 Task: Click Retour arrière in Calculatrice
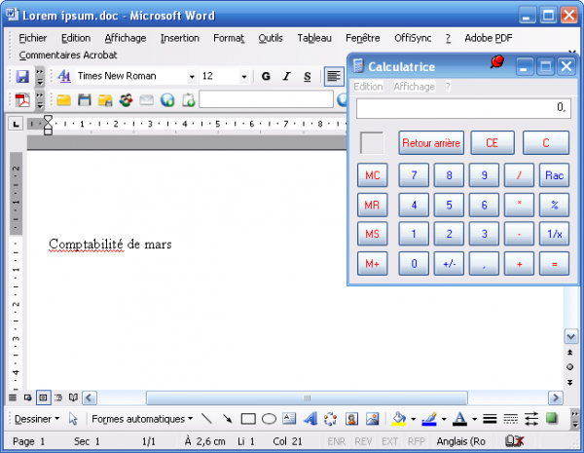pyautogui.click(x=431, y=143)
